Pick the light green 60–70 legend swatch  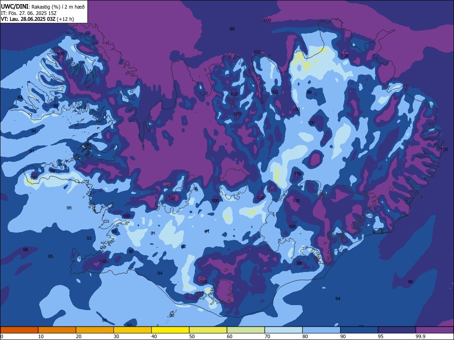(x=246, y=330)
